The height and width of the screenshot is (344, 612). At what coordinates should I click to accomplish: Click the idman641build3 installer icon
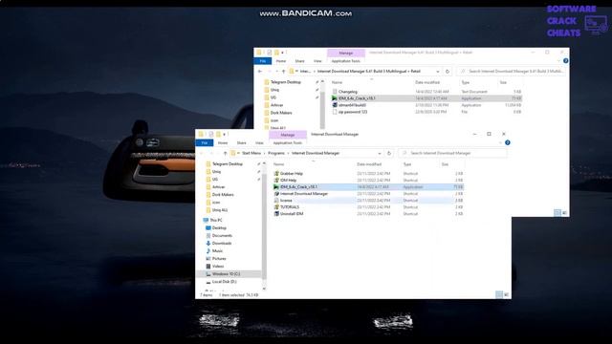pos(335,105)
